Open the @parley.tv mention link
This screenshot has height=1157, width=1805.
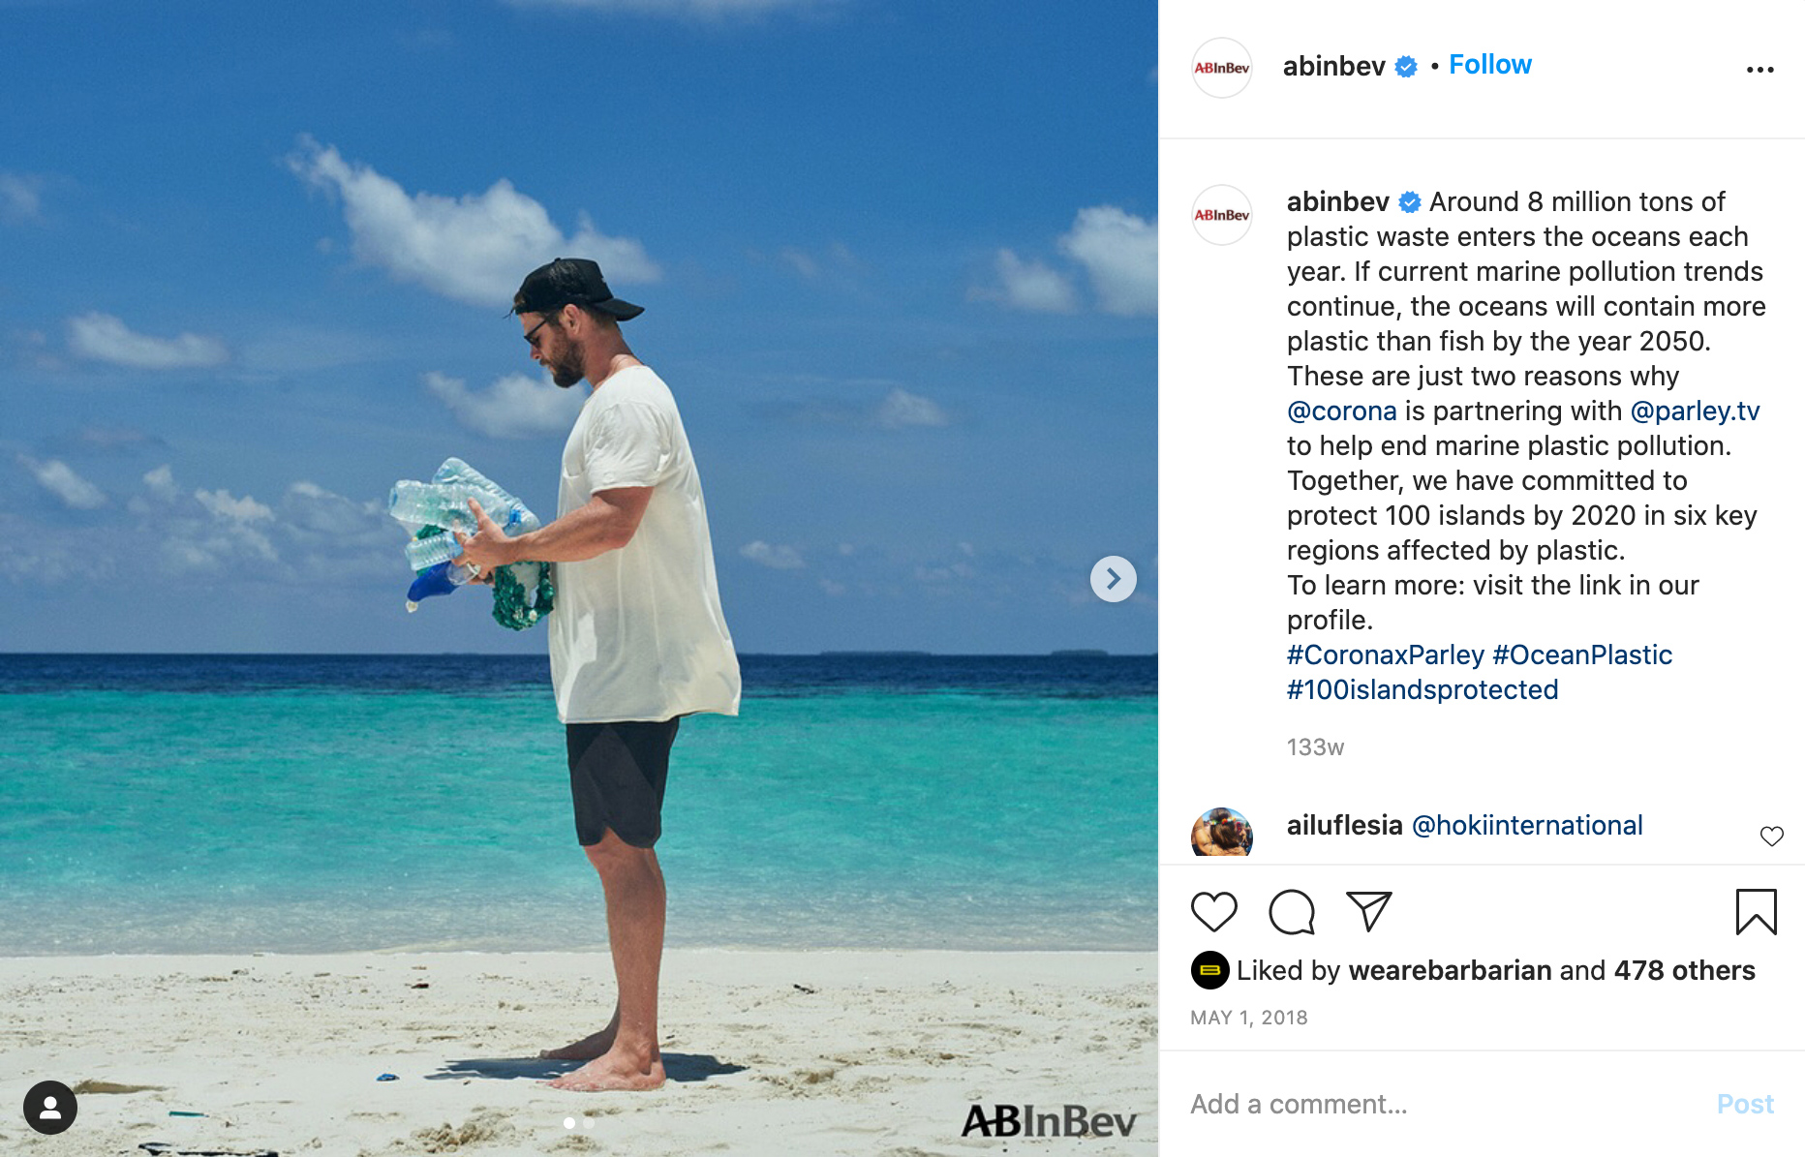click(x=1695, y=411)
